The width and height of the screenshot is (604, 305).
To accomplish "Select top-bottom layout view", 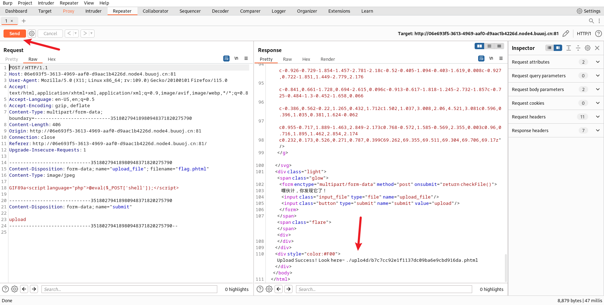I will [489, 46].
